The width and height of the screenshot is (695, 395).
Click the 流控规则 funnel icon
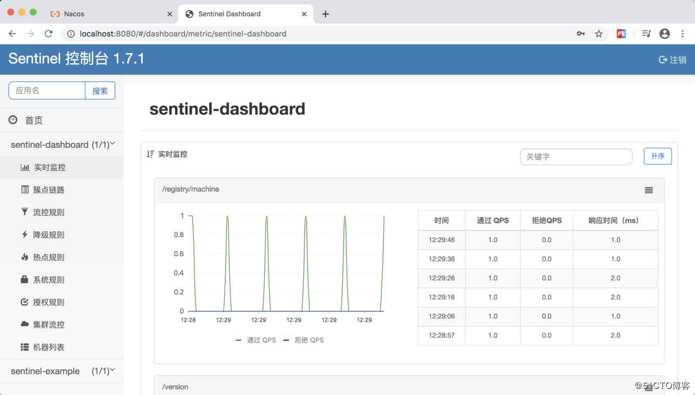click(x=25, y=212)
